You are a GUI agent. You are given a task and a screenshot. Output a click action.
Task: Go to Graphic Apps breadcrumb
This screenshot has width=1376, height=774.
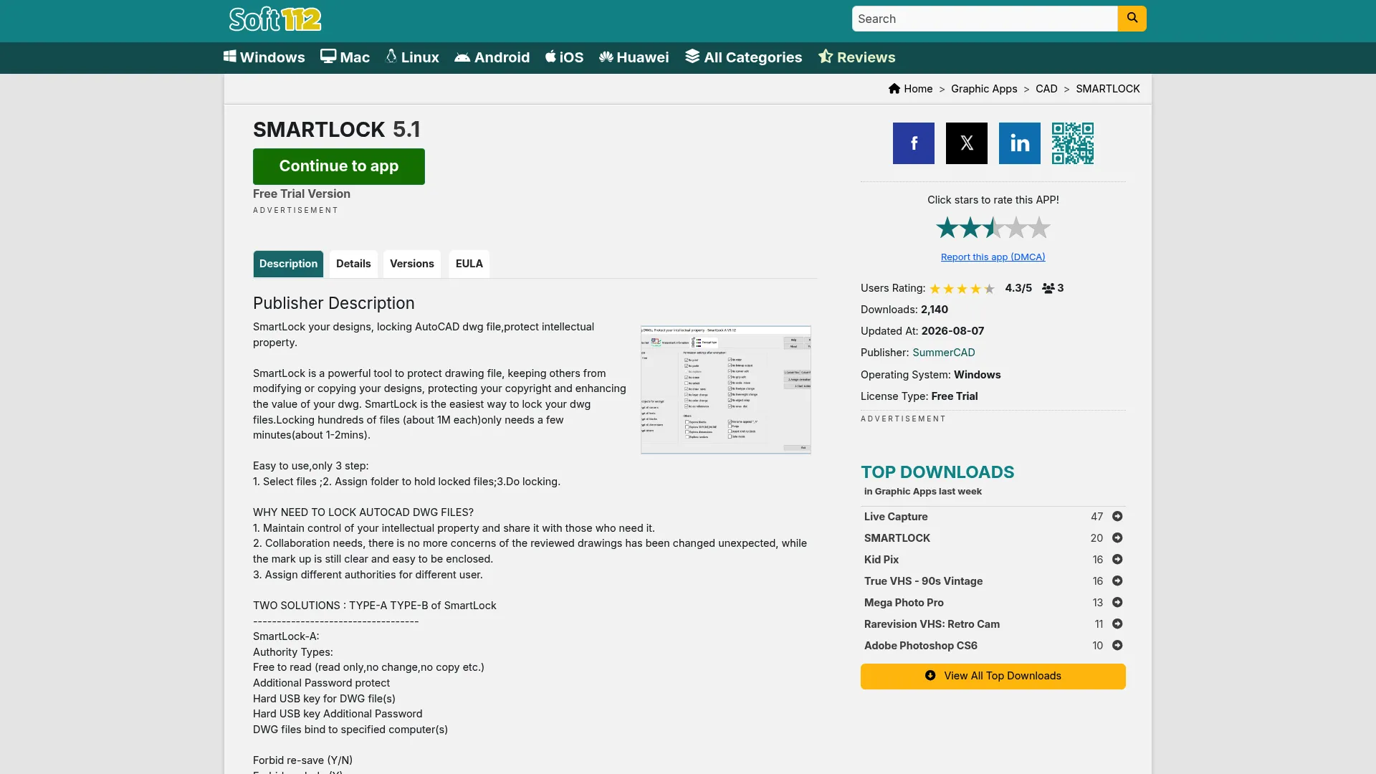pos(984,89)
